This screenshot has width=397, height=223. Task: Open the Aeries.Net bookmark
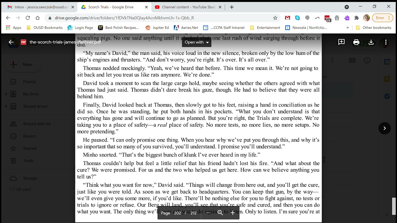pos(186,28)
